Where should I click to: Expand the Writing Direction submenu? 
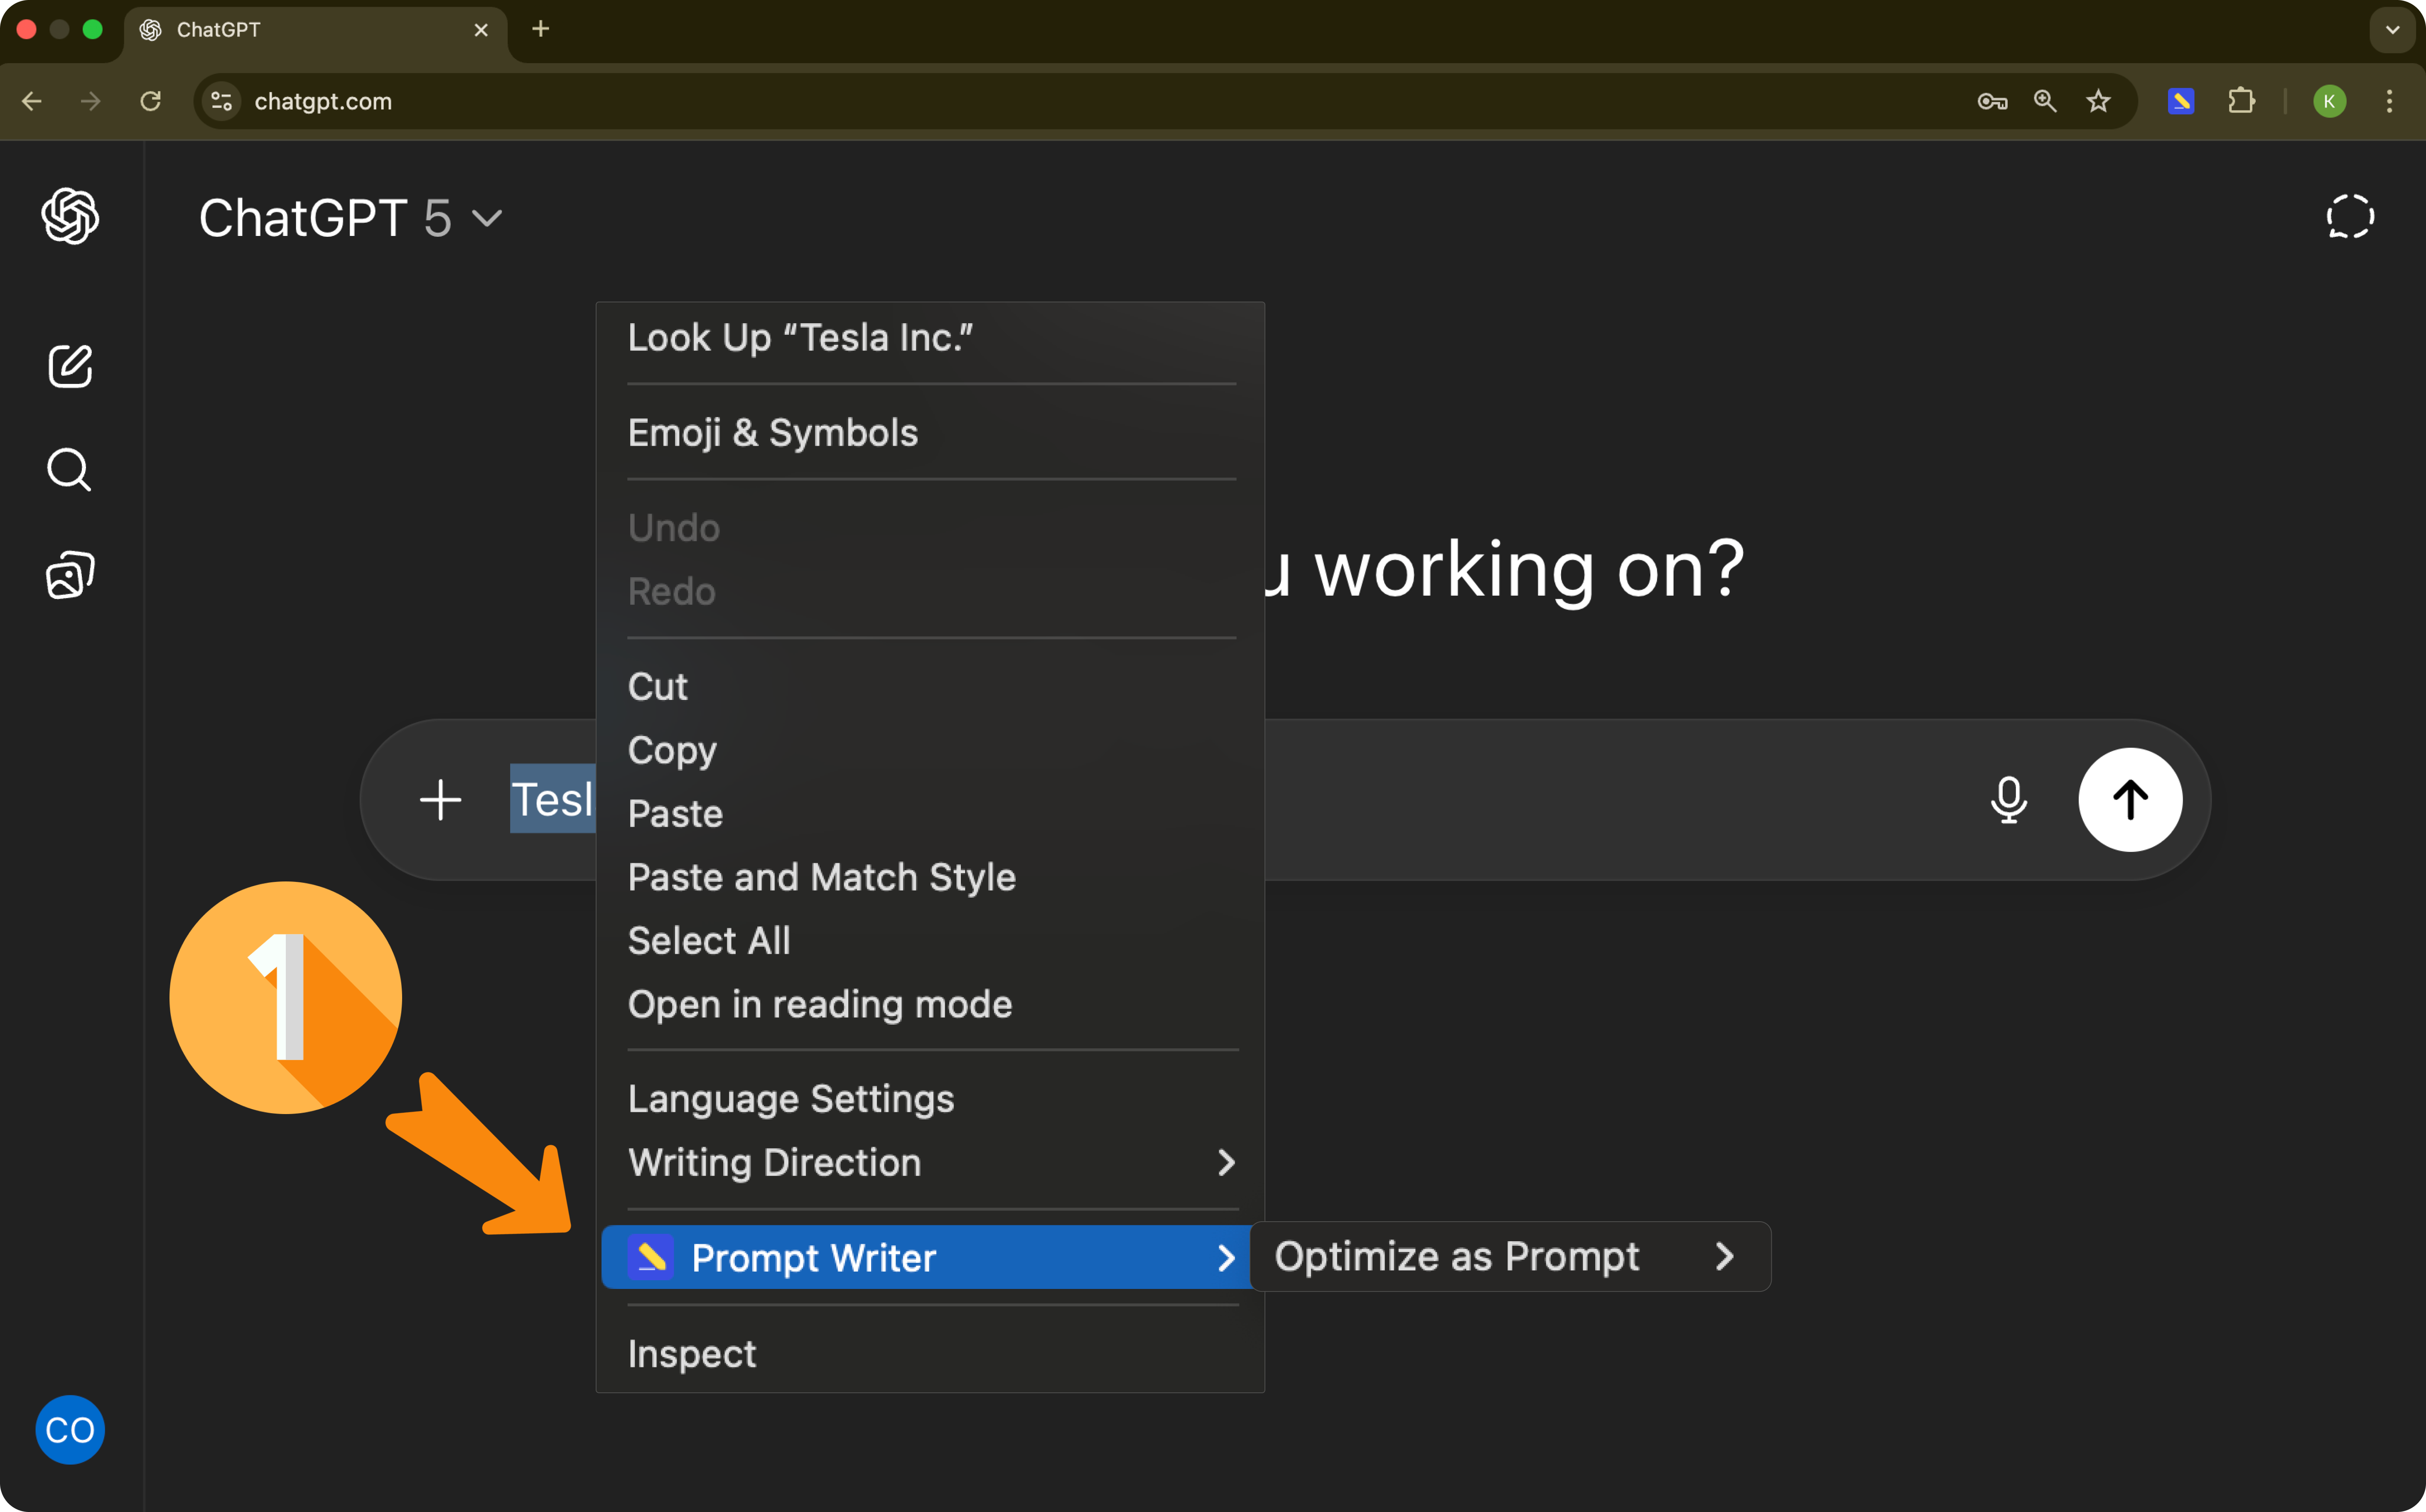click(x=775, y=1162)
